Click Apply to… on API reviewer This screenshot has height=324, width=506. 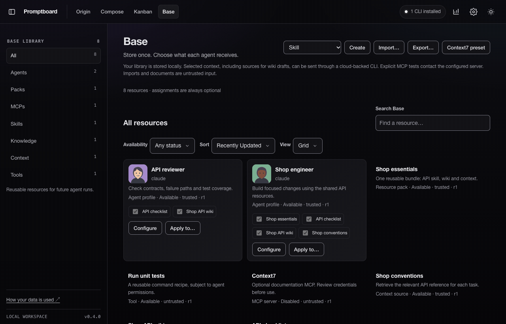click(183, 228)
